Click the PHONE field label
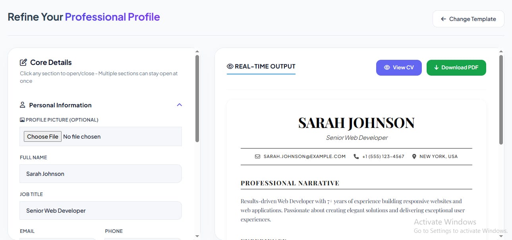This screenshot has height=240, width=512. pyautogui.click(x=114, y=231)
